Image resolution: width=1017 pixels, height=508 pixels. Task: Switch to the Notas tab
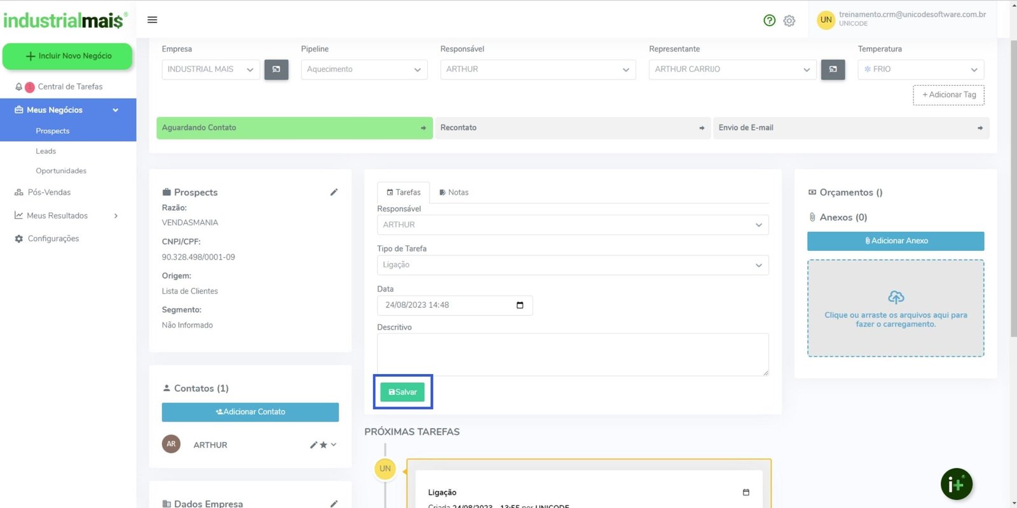click(454, 192)
